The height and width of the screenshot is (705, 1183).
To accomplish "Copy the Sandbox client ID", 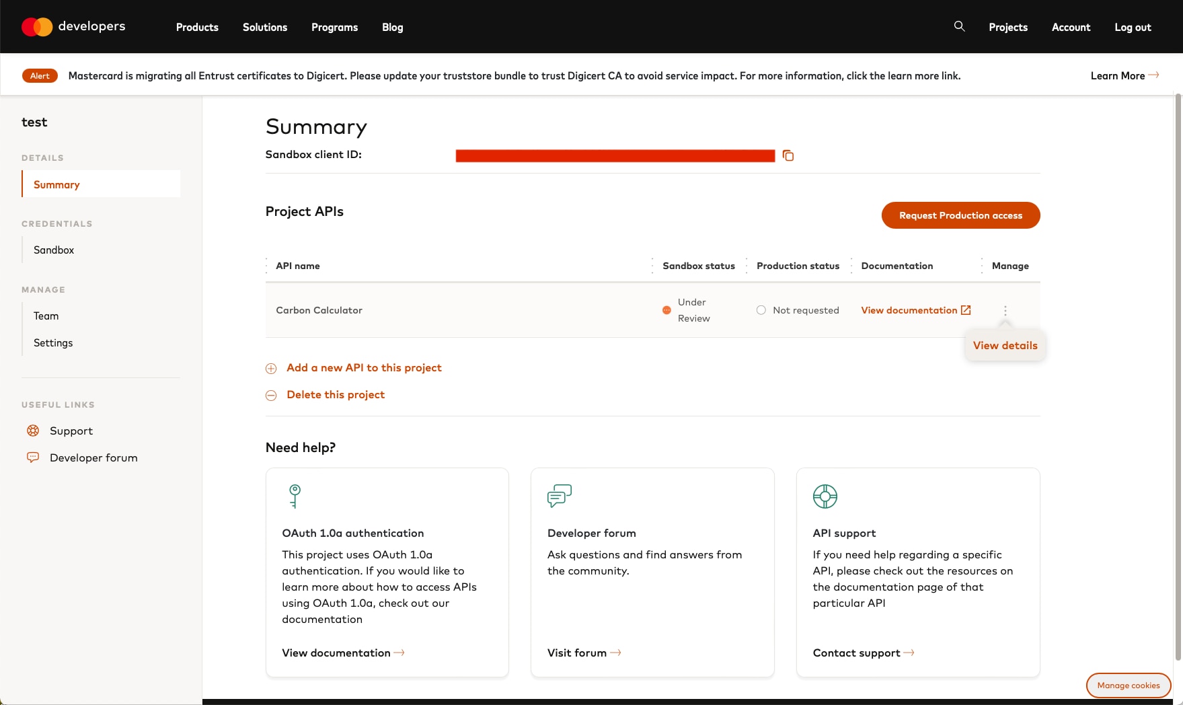I will pos(788,156).
